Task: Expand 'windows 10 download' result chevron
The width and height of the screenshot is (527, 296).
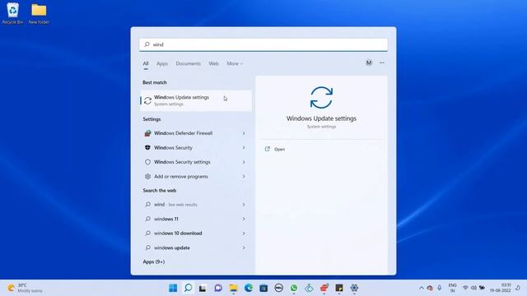Action: point(244,234)
